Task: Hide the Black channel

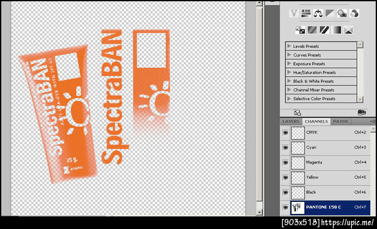Action: (285, 192)
